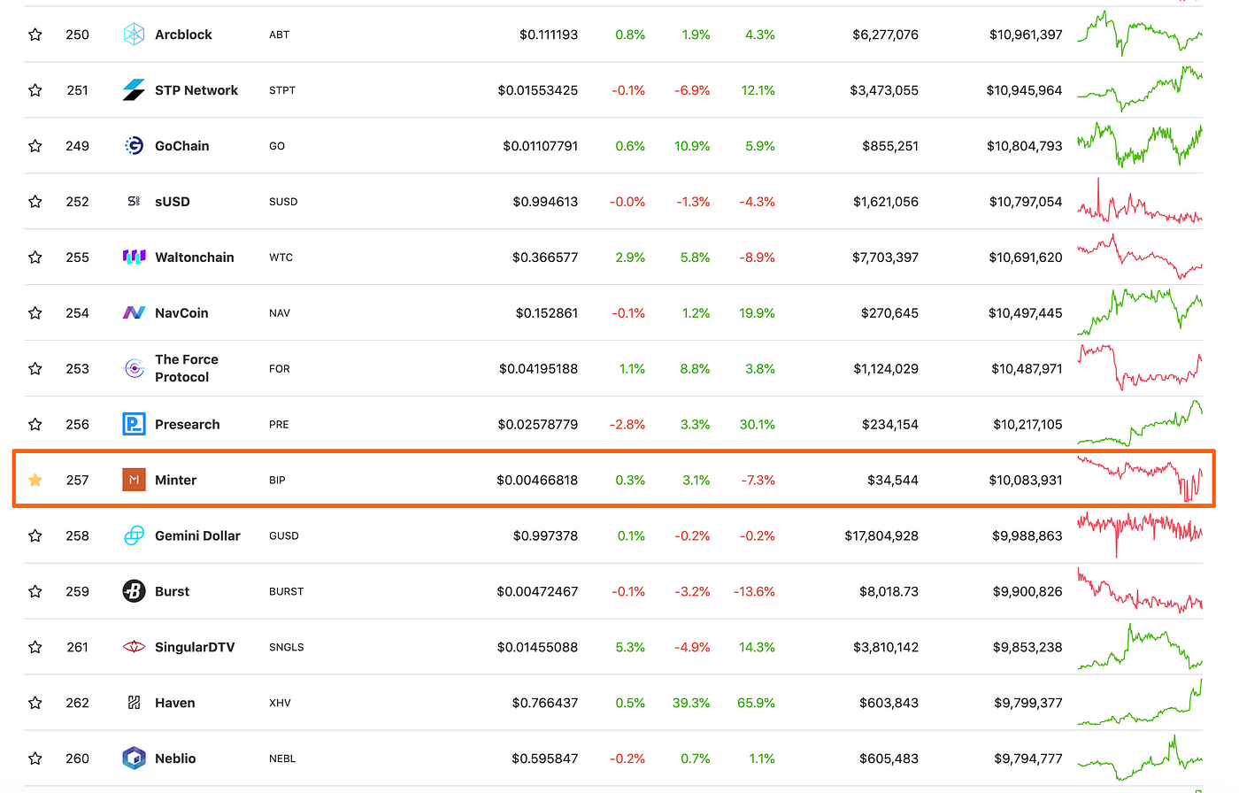Click the STPT ticker symbol
Image resolution: width=1239 pixels, height=793 pixels.
pos(282,90)
